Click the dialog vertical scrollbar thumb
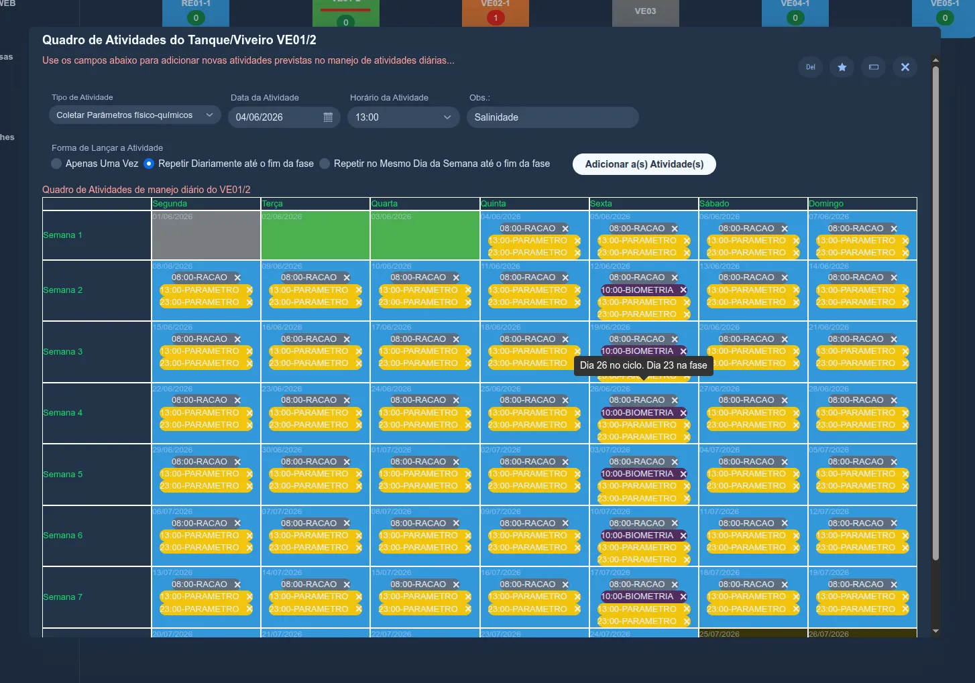This screenshot has height=683, width=975. [935, 314]
